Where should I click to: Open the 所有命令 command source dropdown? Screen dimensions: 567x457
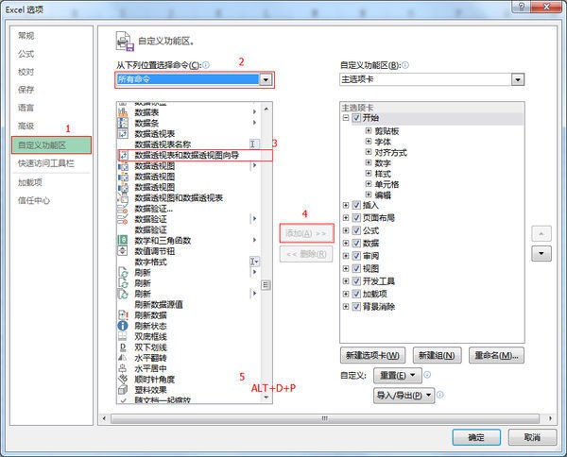point(266,79)
